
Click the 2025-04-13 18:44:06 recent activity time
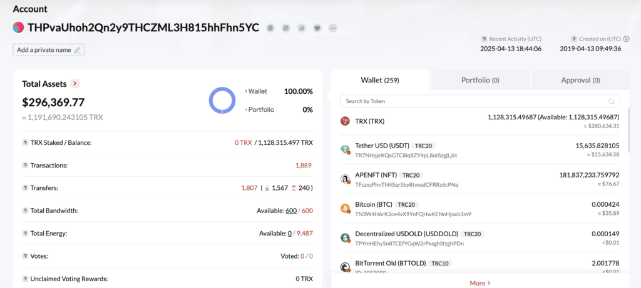[511, 49]
